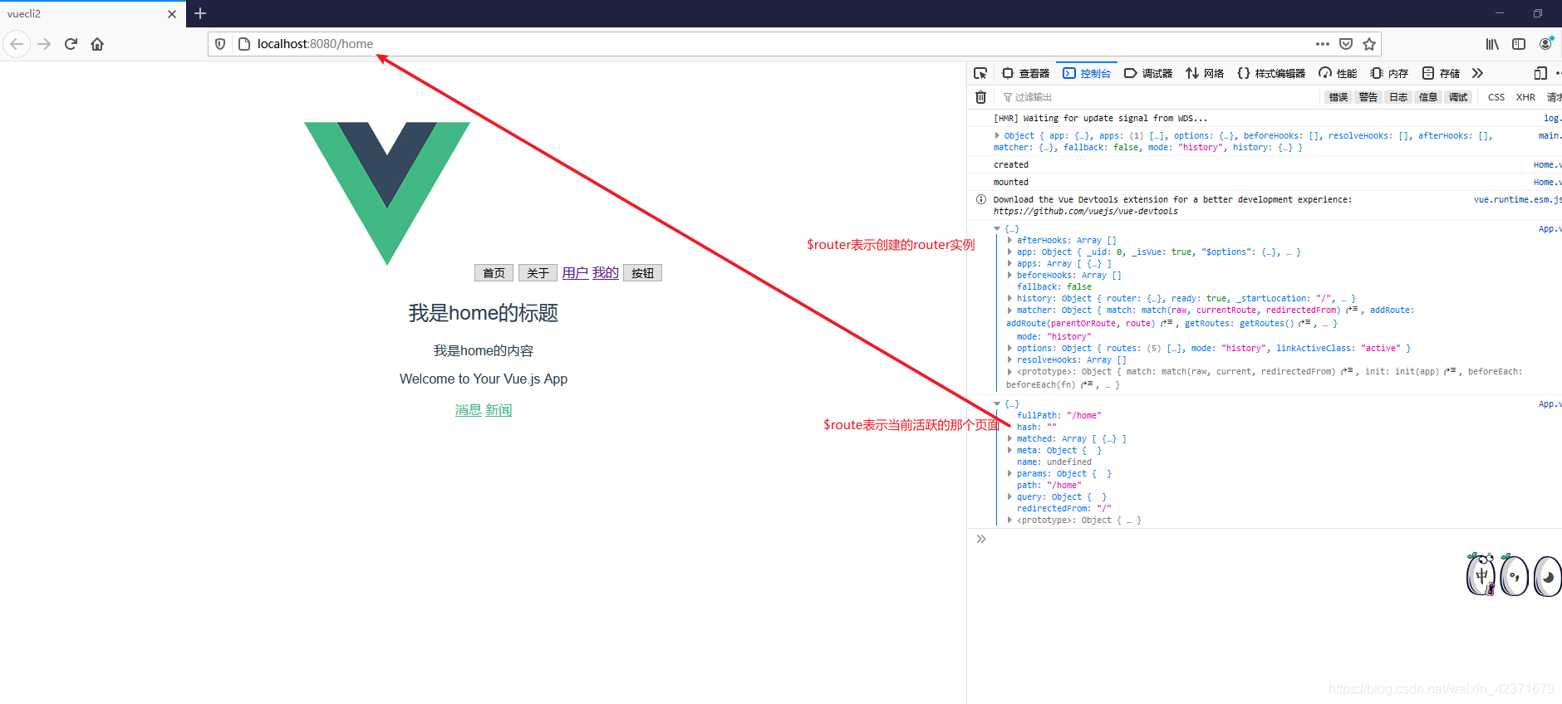Expand the first logged Object entry

[x=997, y=135]
